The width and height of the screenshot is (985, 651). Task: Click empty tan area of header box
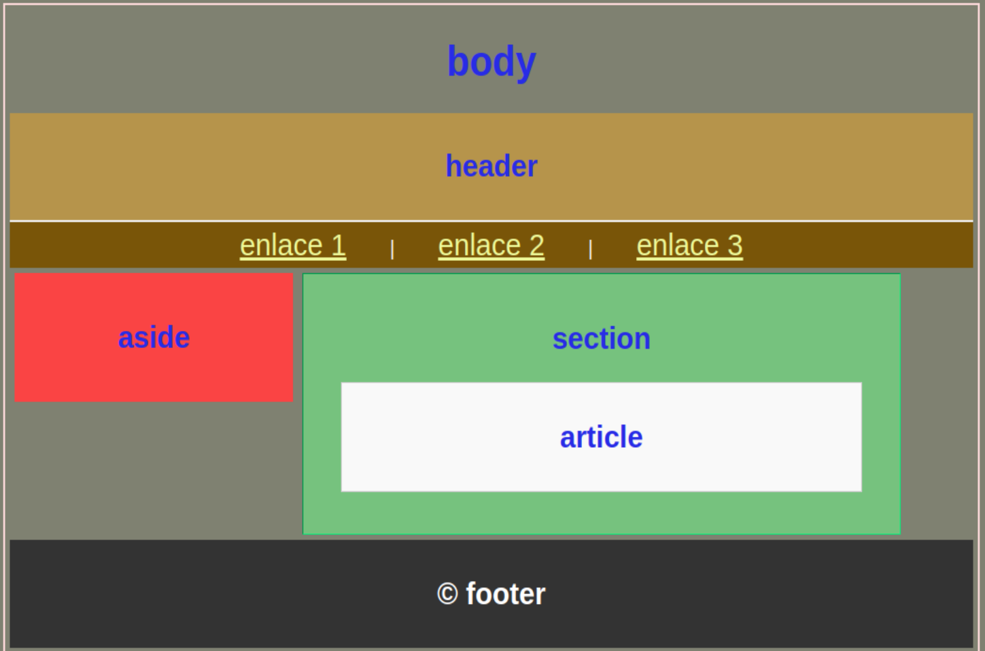204,166
